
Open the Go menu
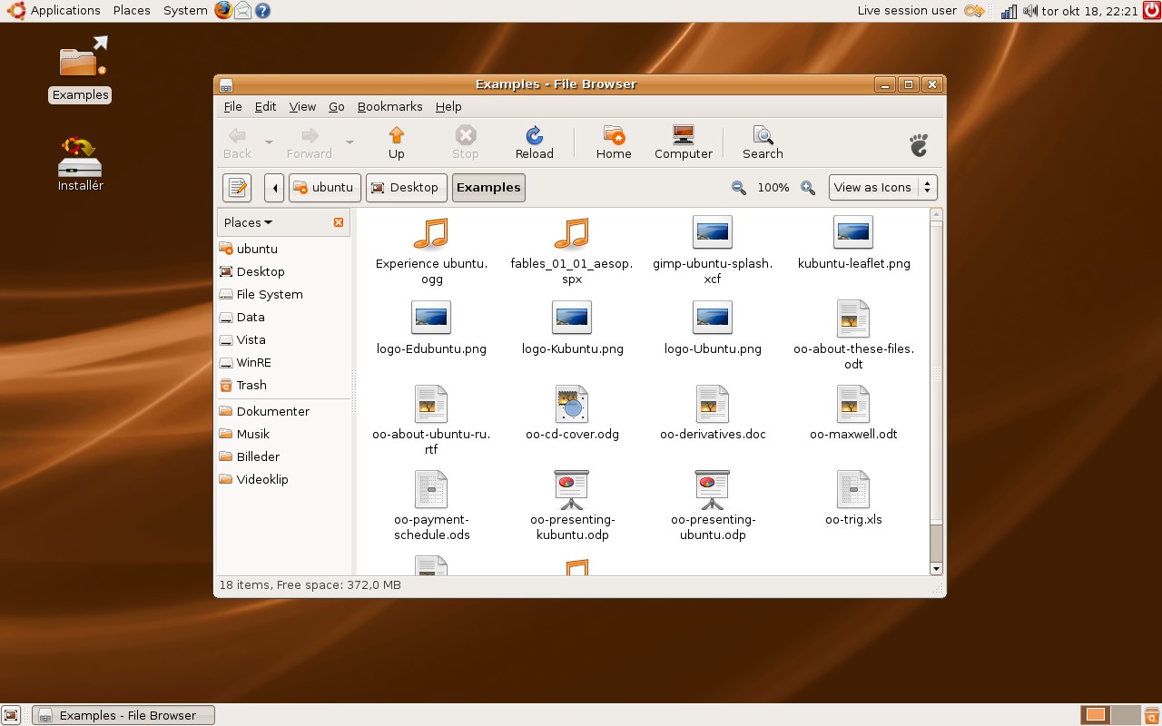tap(336, 106)
